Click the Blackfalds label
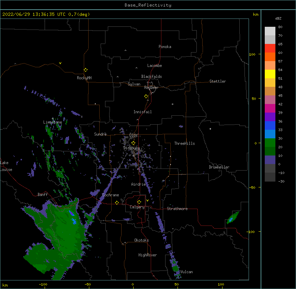Image resolution: width=296 pixels, height=289 pixels. point(151,77)
